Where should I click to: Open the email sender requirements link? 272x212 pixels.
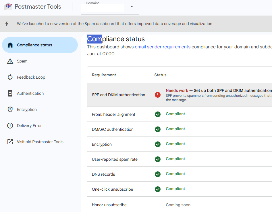tap(163, 47)
